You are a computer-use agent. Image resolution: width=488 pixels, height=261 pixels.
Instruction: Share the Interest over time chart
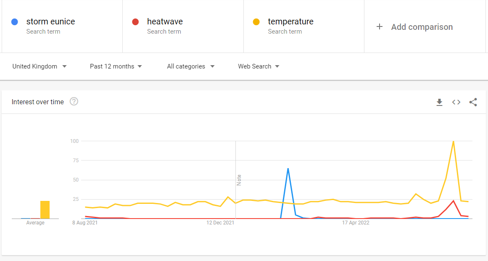(473, 102)
